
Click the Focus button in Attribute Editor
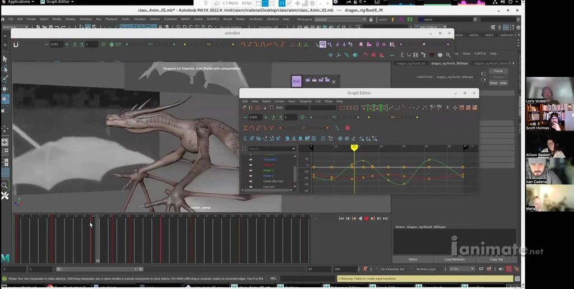[x=498, y=71]
